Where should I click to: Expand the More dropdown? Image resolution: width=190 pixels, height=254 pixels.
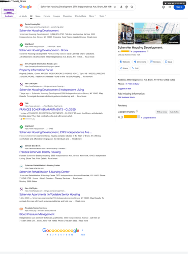coord(92,16)
